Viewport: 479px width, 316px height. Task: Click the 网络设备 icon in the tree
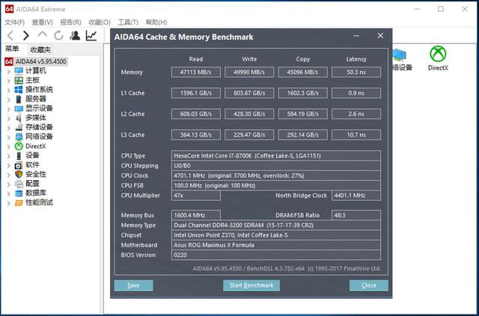point(19,137)
